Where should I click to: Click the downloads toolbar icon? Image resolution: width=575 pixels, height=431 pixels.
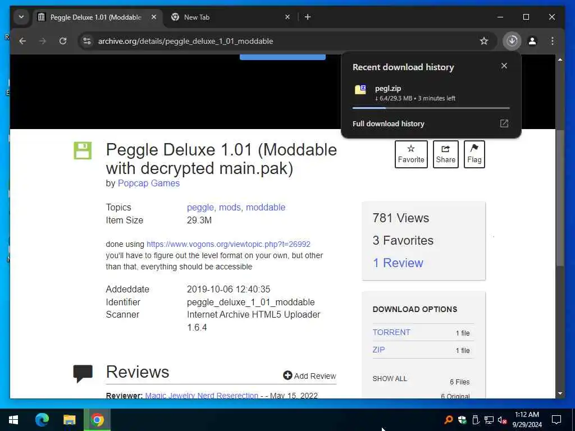(x=512, y=41)
